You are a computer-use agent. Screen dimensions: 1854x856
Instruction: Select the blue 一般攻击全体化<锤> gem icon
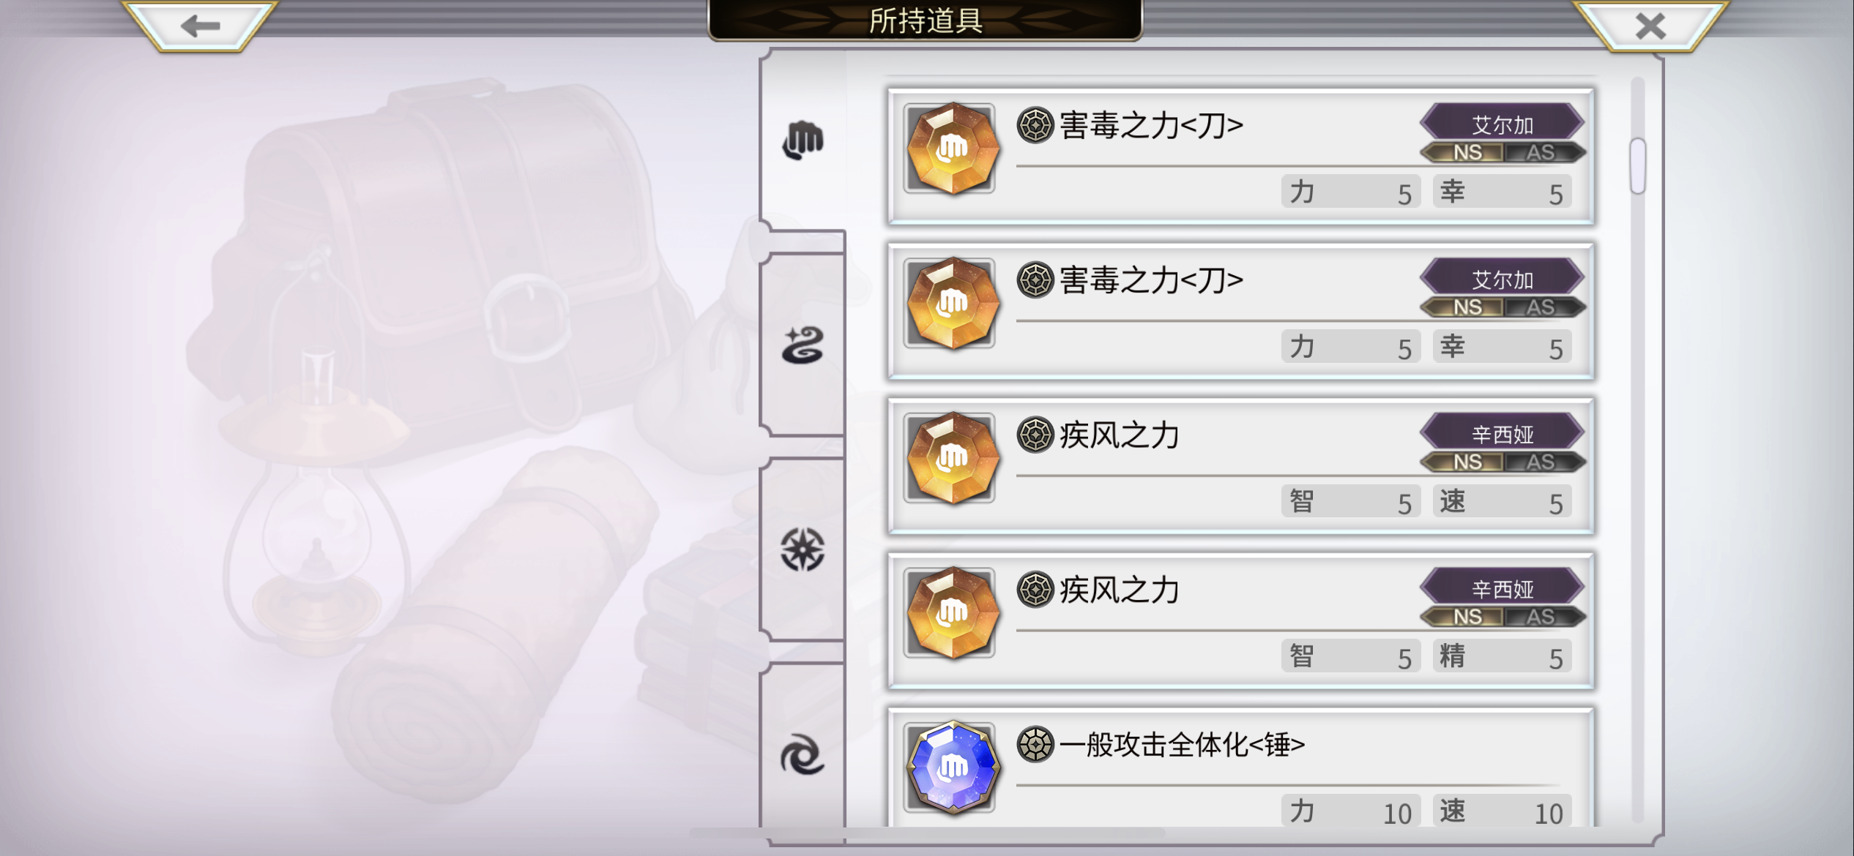[x=950, y=768]
